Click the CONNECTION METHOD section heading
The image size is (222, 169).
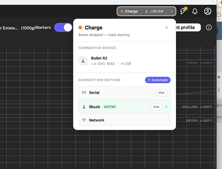click(x=99, y=80)
